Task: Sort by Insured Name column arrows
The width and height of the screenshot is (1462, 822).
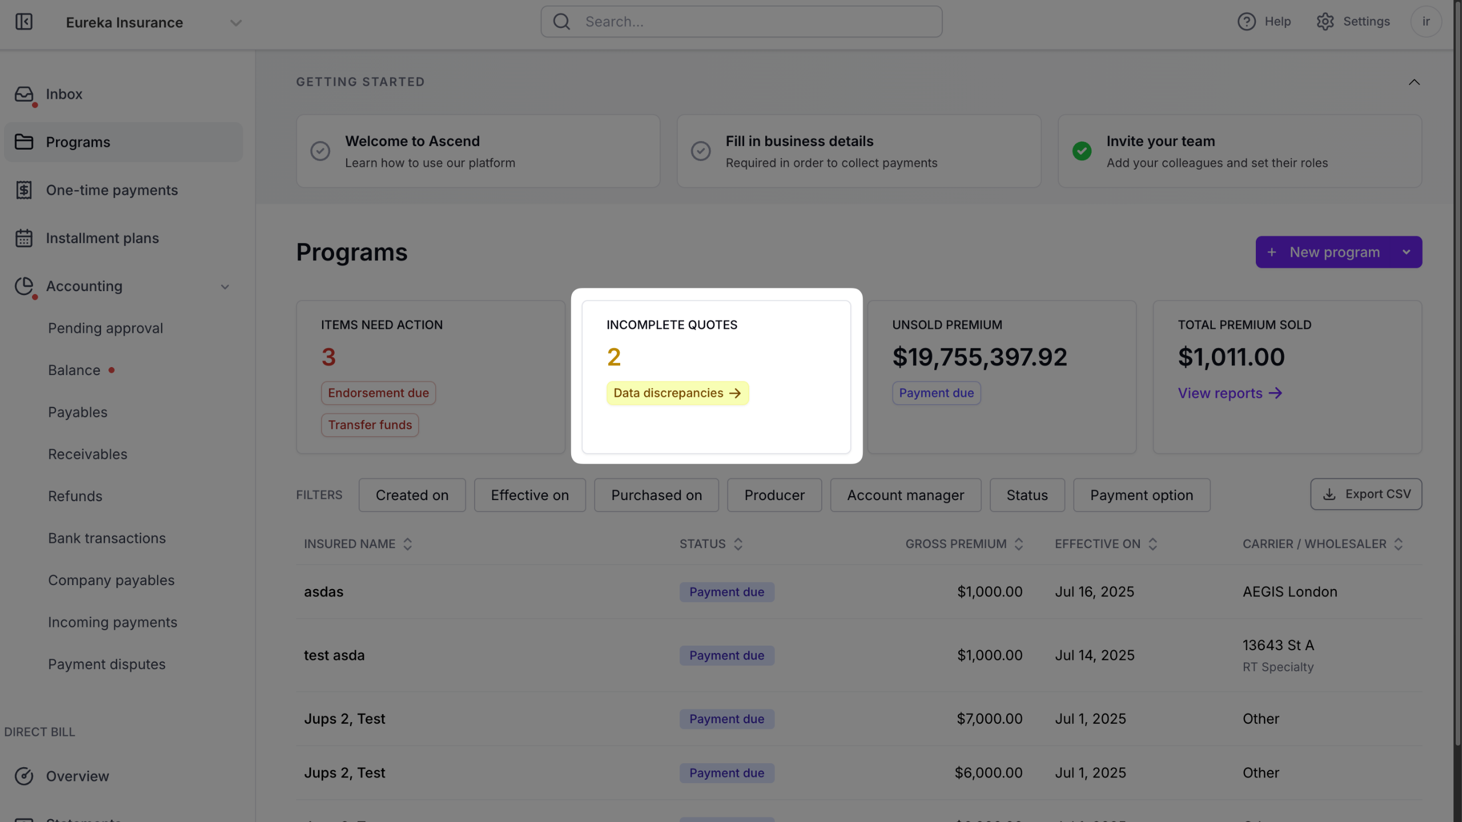Action: point(407,544)
